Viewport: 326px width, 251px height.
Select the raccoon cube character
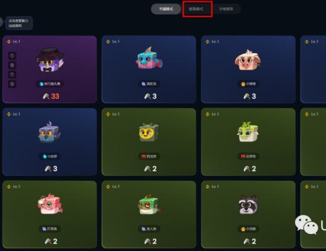tap(248, 205)
